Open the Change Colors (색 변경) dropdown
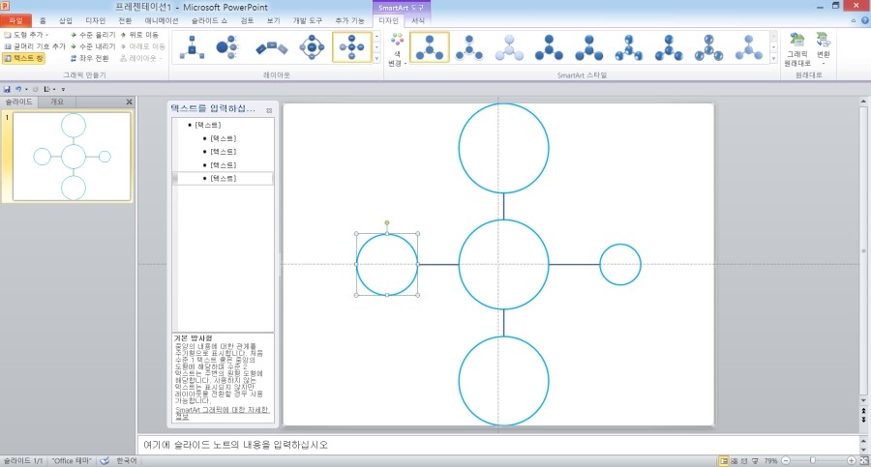Viewport: 871px width, 467px height. (395, 50)
